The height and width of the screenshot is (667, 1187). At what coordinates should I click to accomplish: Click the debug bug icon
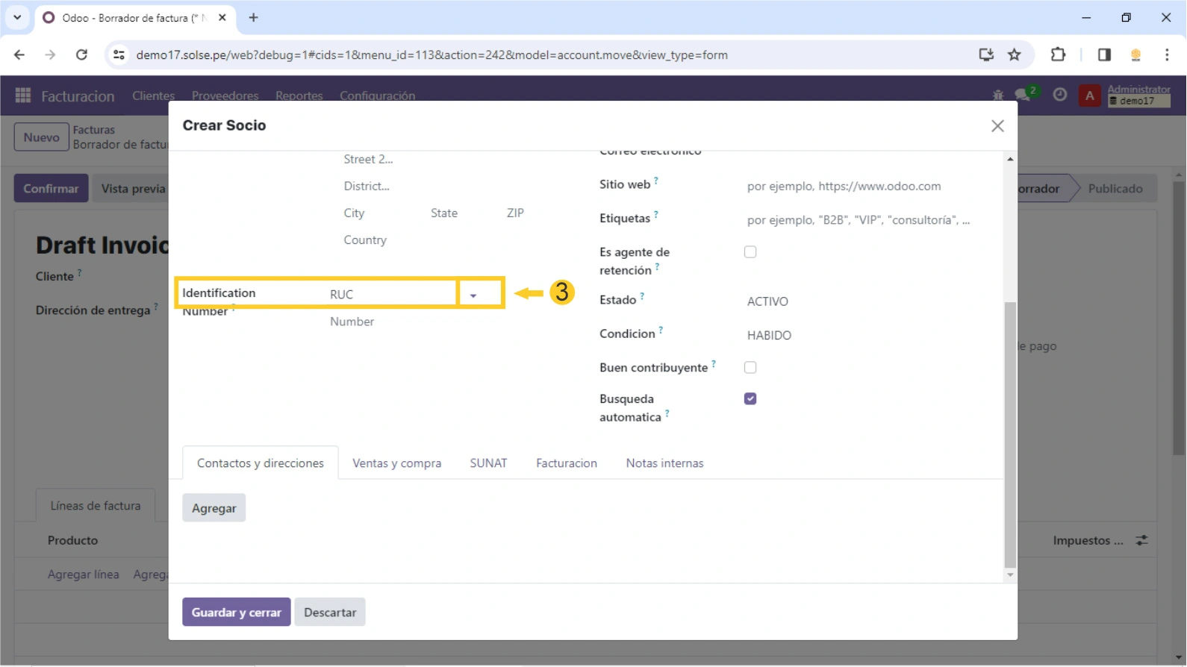coord(998,95)
